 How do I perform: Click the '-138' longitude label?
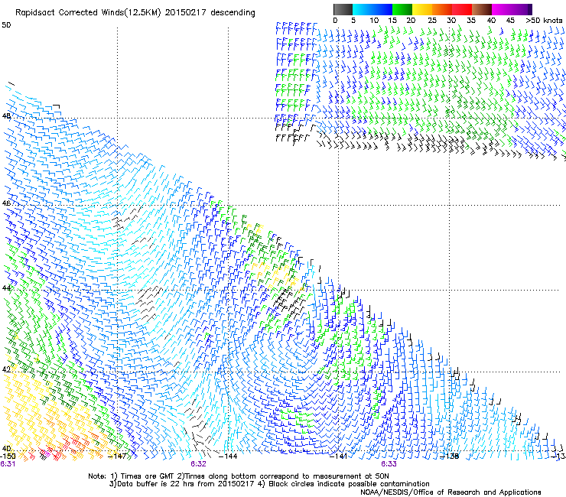click(x=450, y=456)
